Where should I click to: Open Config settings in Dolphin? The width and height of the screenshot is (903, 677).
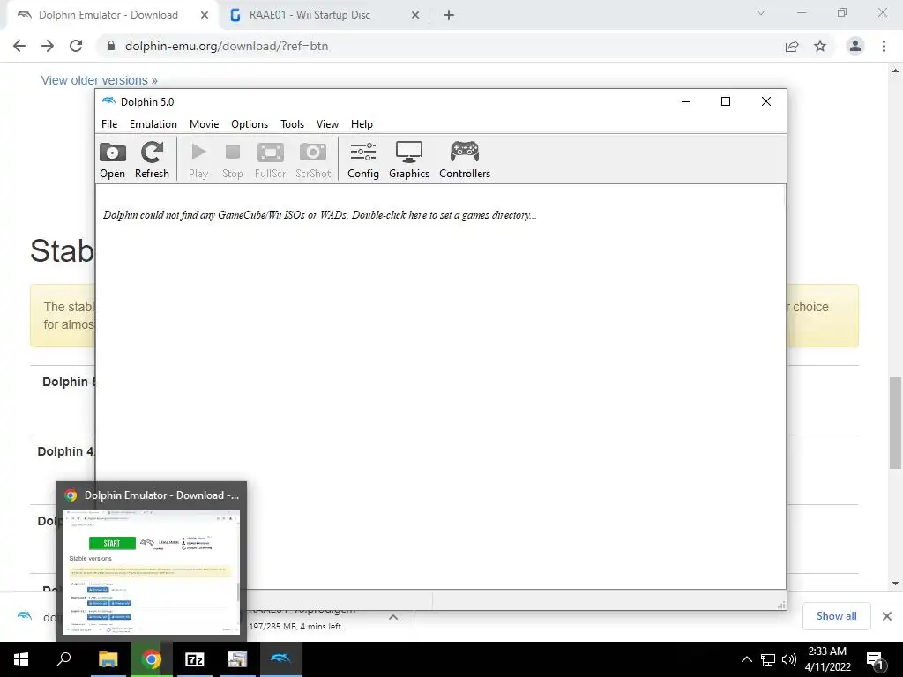[362, 160]
